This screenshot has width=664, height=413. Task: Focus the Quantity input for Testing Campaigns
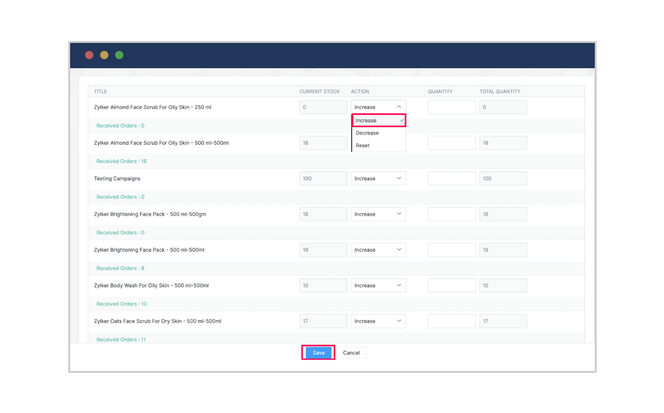tap(452, 178)
